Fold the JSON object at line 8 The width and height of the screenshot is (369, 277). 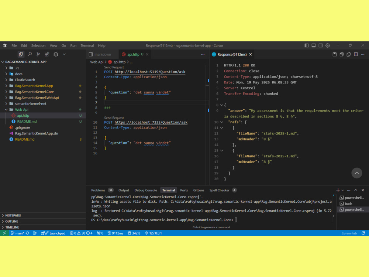(x=221, y=105)
